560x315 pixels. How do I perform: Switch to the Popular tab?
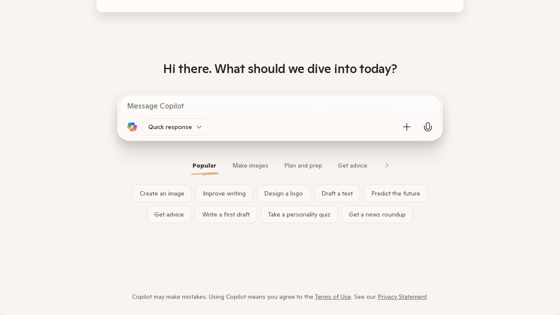click(x=204, y=165)
